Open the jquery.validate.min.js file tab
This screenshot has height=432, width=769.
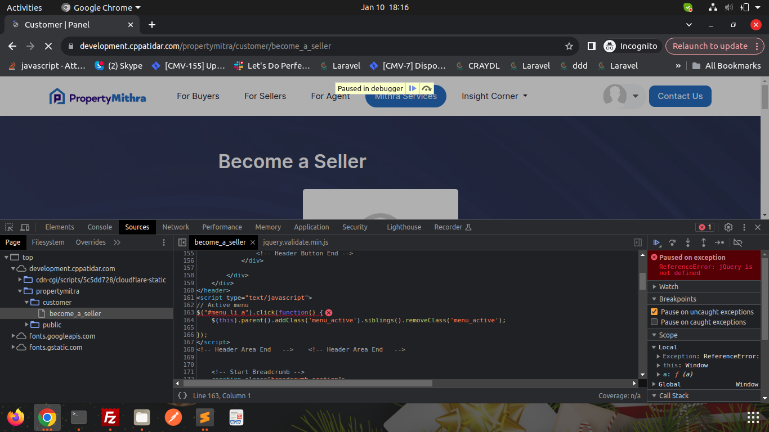pos(296,242)
